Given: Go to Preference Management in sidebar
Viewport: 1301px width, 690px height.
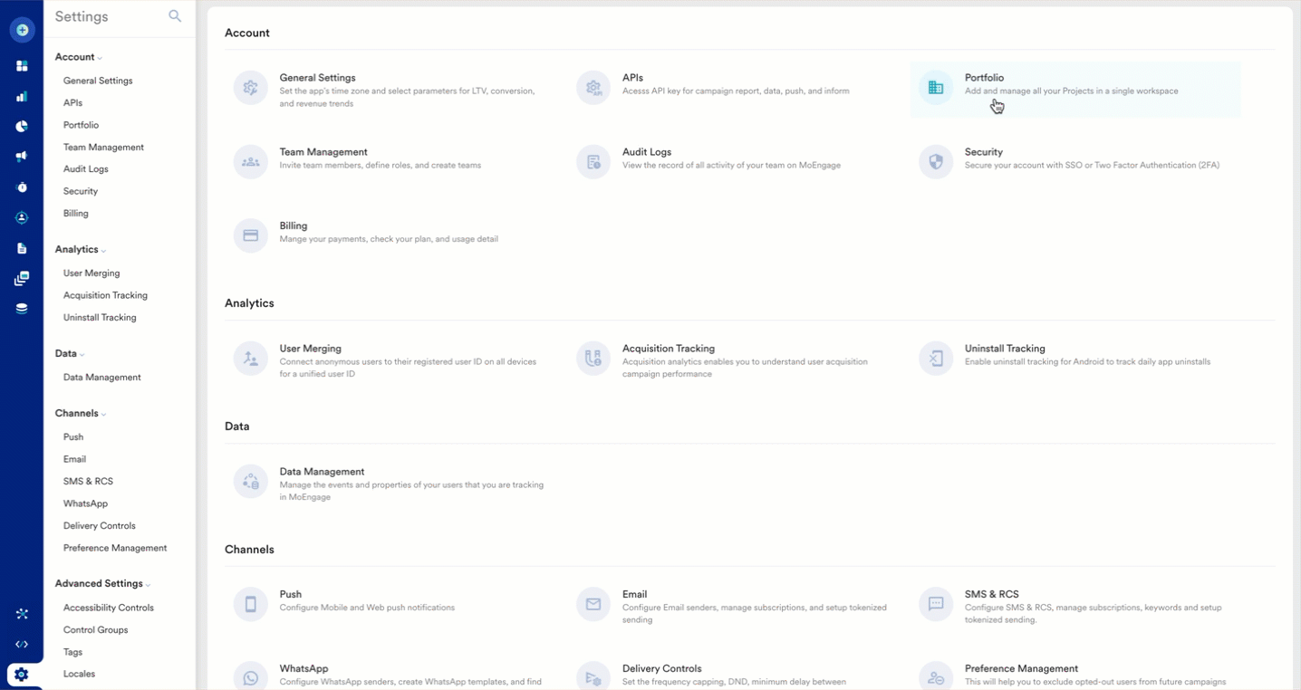Looking at the screenshot, I should (115, 548).
